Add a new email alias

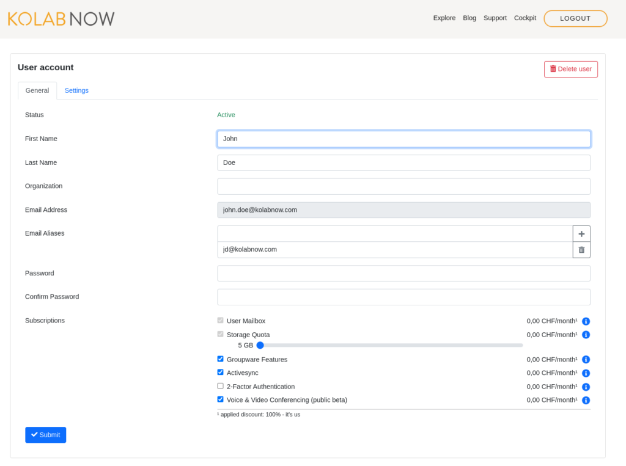[581, 234]
